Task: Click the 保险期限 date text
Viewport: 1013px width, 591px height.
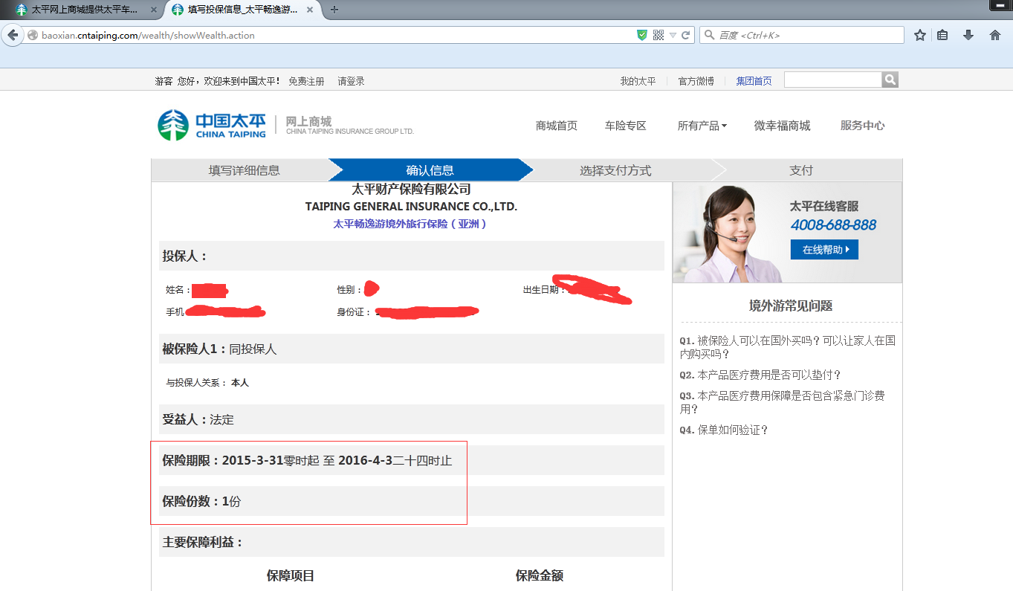Action: click(x=307, y=461)
